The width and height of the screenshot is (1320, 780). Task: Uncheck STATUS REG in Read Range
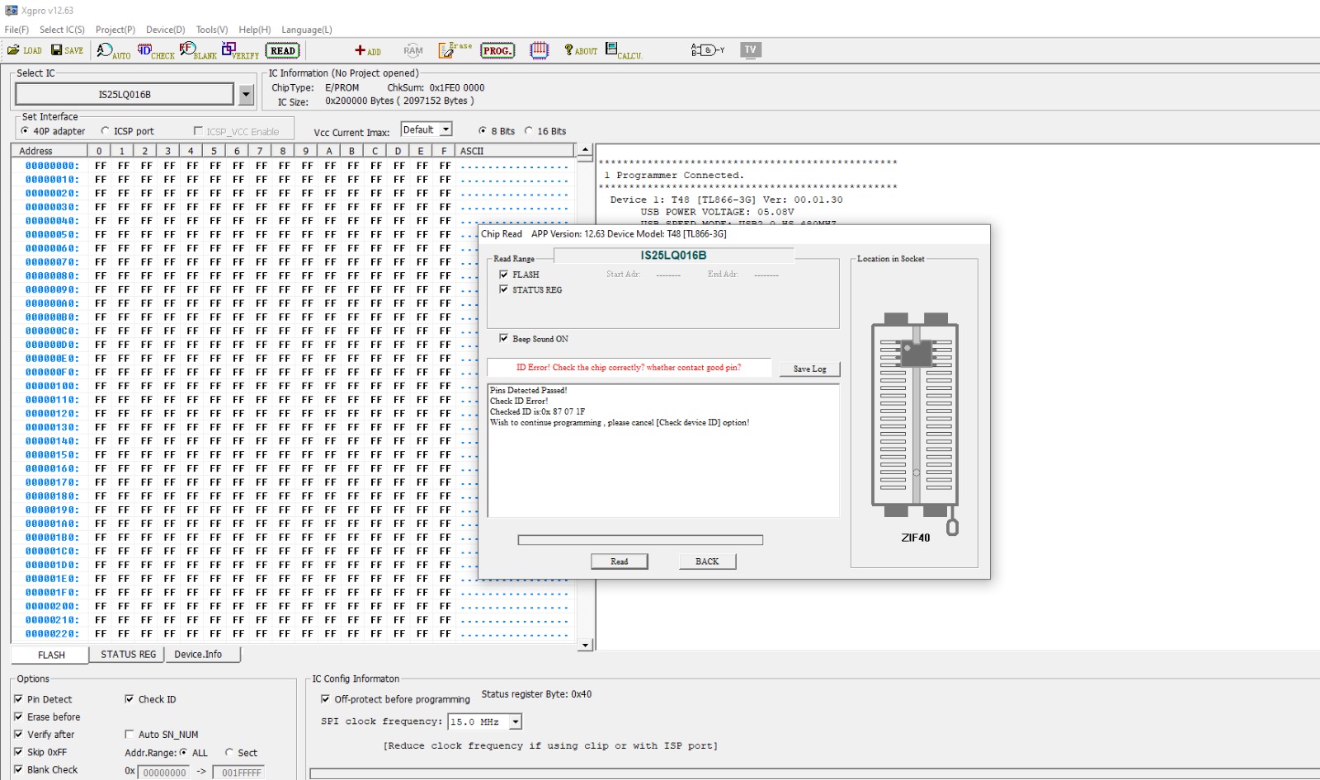tap(504, 289)
